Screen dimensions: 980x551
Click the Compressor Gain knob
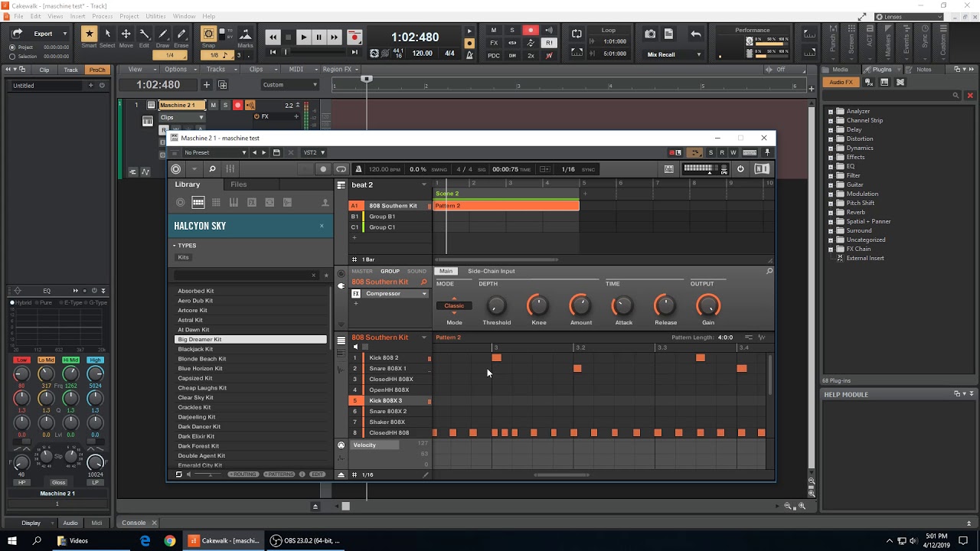(x=708, y=306)
